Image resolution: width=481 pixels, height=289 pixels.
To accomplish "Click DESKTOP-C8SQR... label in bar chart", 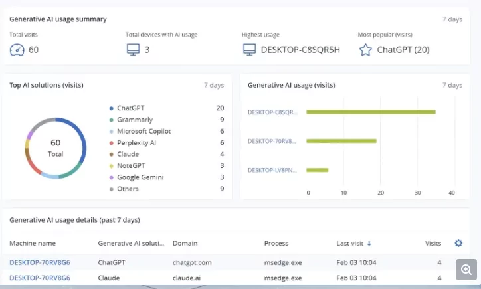I will 272,112.
